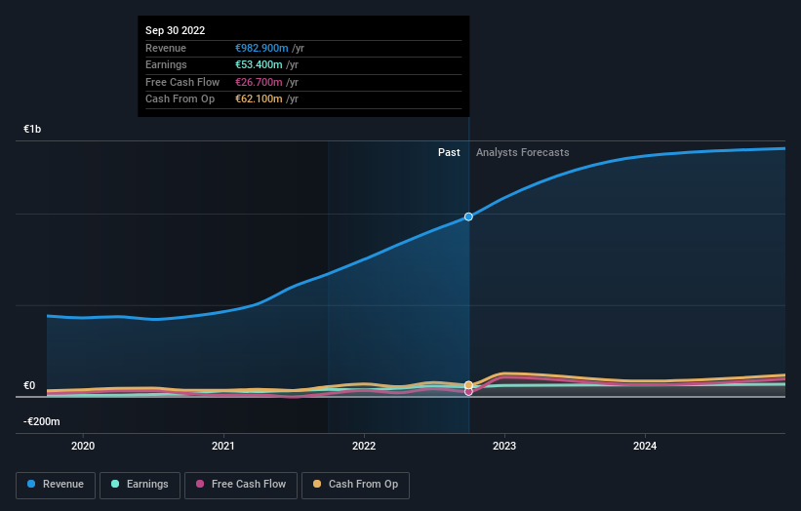Click the -€200m y-axis label
801x511 pixels.
41,421
